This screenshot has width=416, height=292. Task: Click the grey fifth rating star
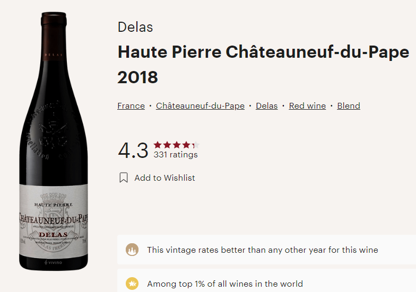point(196,145)
